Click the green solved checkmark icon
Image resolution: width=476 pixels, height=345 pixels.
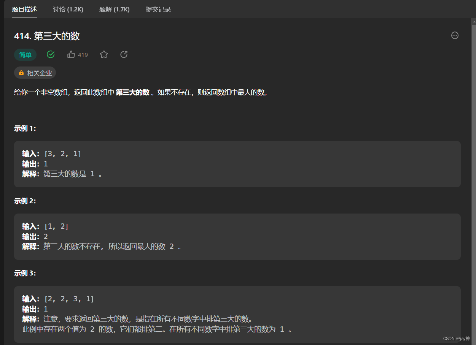click(x=51, y=54)
